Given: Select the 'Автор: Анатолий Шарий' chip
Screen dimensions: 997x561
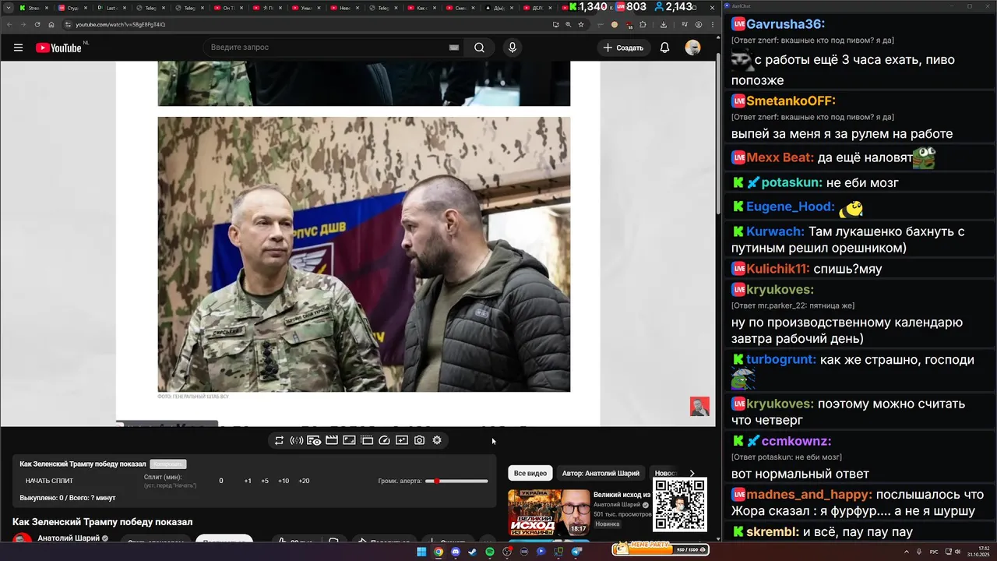Looking at the screenshot, I should (x=601, y=473).
